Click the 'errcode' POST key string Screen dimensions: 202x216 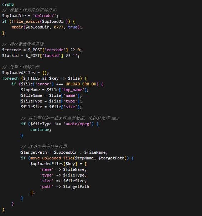[x=55, y=50]
